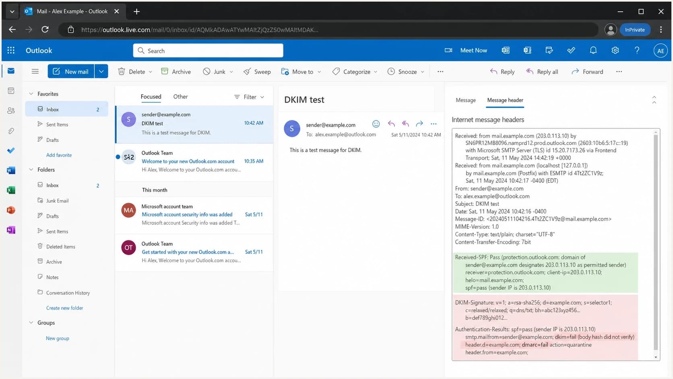Open the Help question mark icon

tap(637, 50)
